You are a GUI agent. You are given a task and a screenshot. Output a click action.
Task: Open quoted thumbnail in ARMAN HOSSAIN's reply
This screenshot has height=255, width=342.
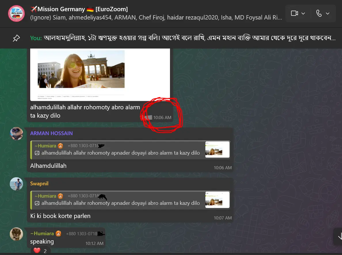point(217,150)
